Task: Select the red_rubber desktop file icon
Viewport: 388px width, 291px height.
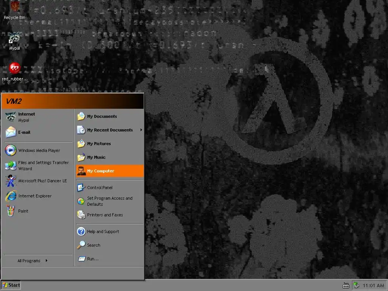Action: point(15,68)
